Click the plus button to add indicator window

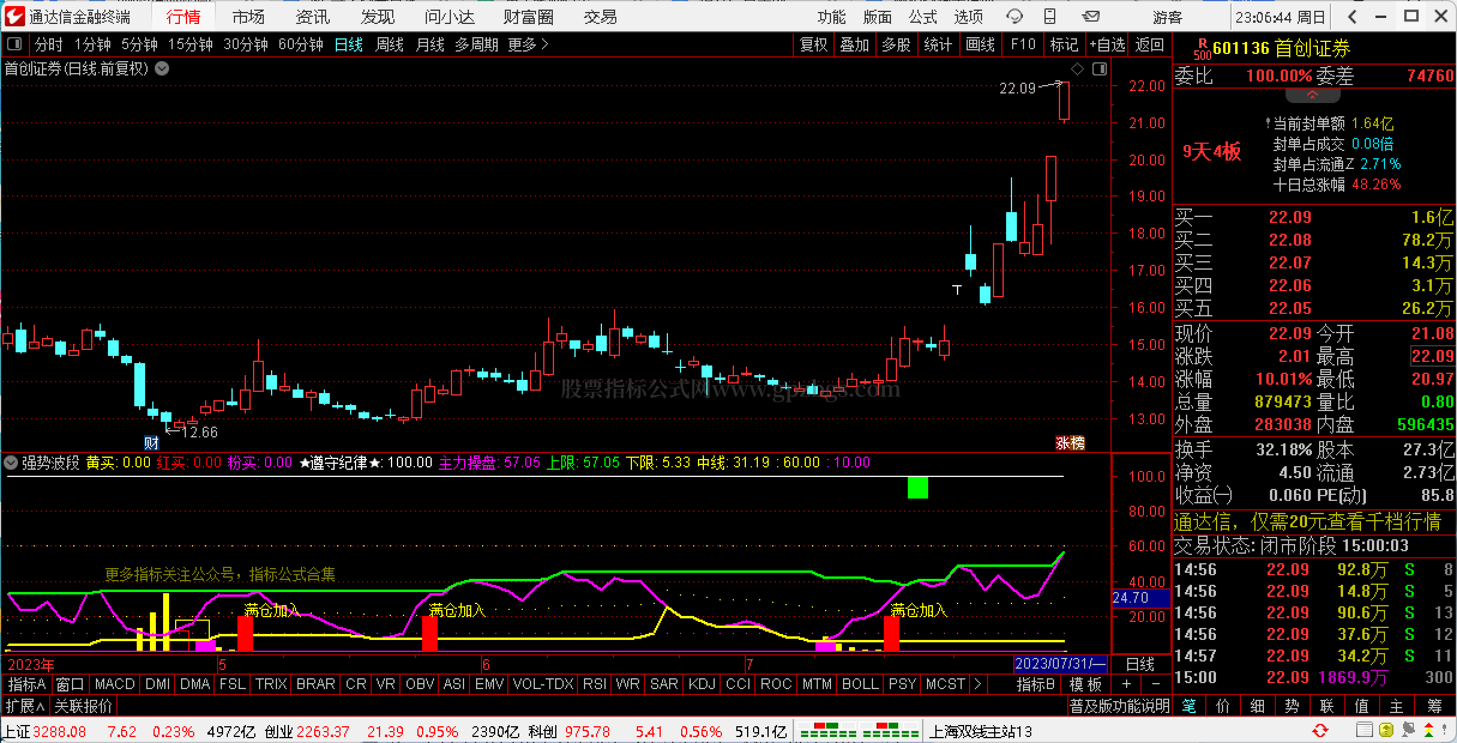(x=1126, y=684)
